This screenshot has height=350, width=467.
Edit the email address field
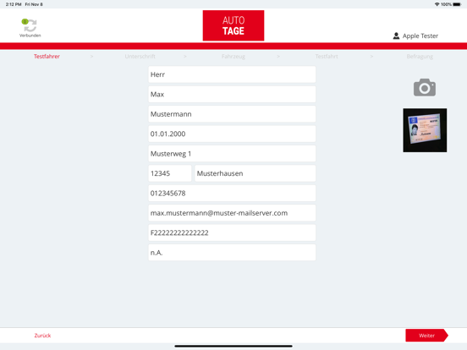click(232, 213)
